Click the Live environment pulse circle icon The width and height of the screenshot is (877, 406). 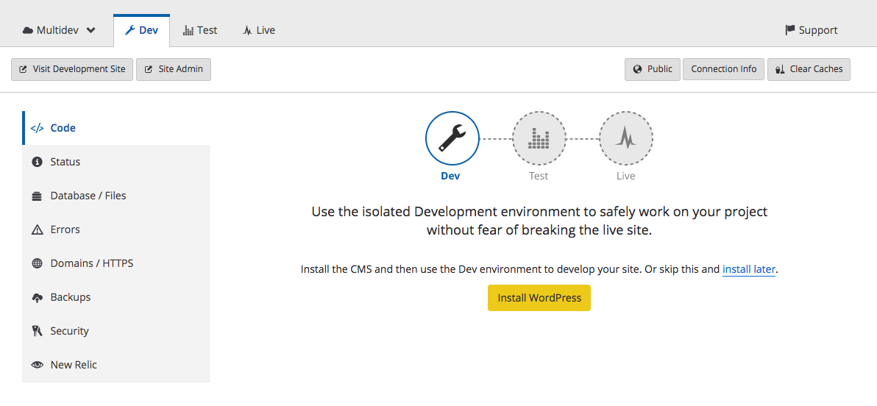pyautogui.click(x=626, y=138)
